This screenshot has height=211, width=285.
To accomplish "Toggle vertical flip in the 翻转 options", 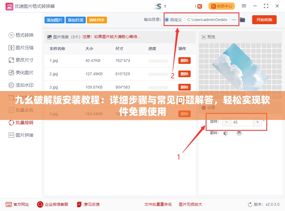I will [x=239, y=133].
